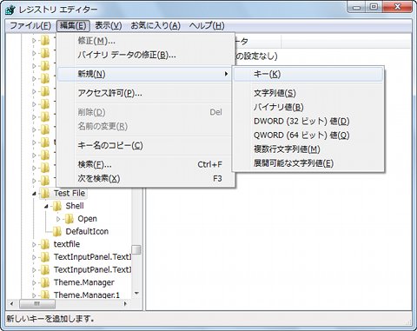Click the tree horizontal scrollbar thumb
The image size is (417, 331).
37,303
